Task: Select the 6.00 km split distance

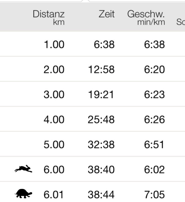Action: pos(54,169)
